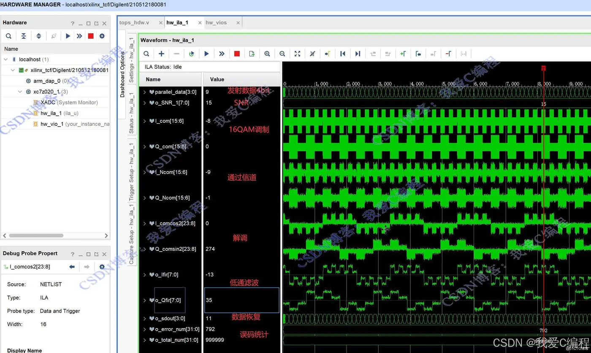Expand all items in Hardware panel
The height and width of the screenshot is (353, 591).
[39, 36]
